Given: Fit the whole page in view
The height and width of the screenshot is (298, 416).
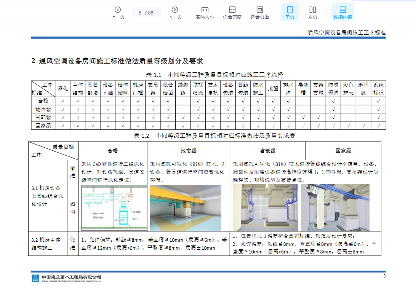Looking at the screenshot, I should 259,13.
